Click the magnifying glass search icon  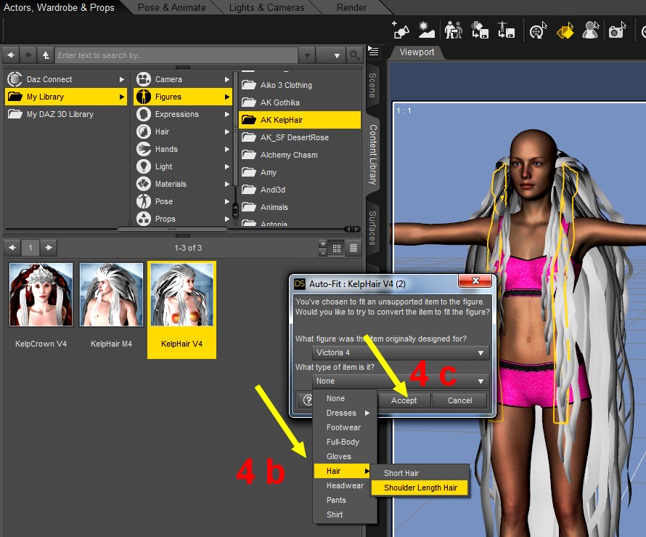(x=354, y=54)
